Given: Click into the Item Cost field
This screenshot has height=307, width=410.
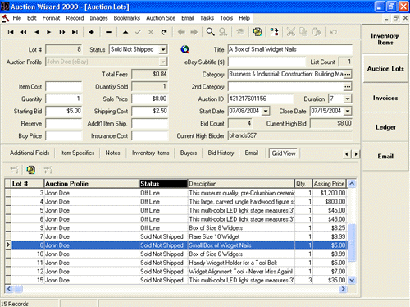Looking at the screenshot, I should (64, 86).
